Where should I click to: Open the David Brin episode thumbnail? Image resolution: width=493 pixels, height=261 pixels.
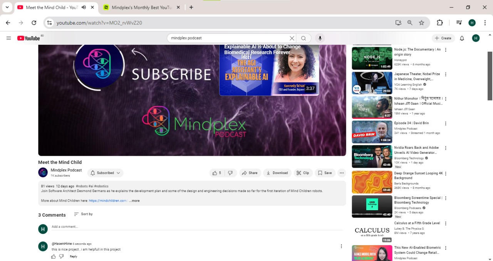coord(372,132)
